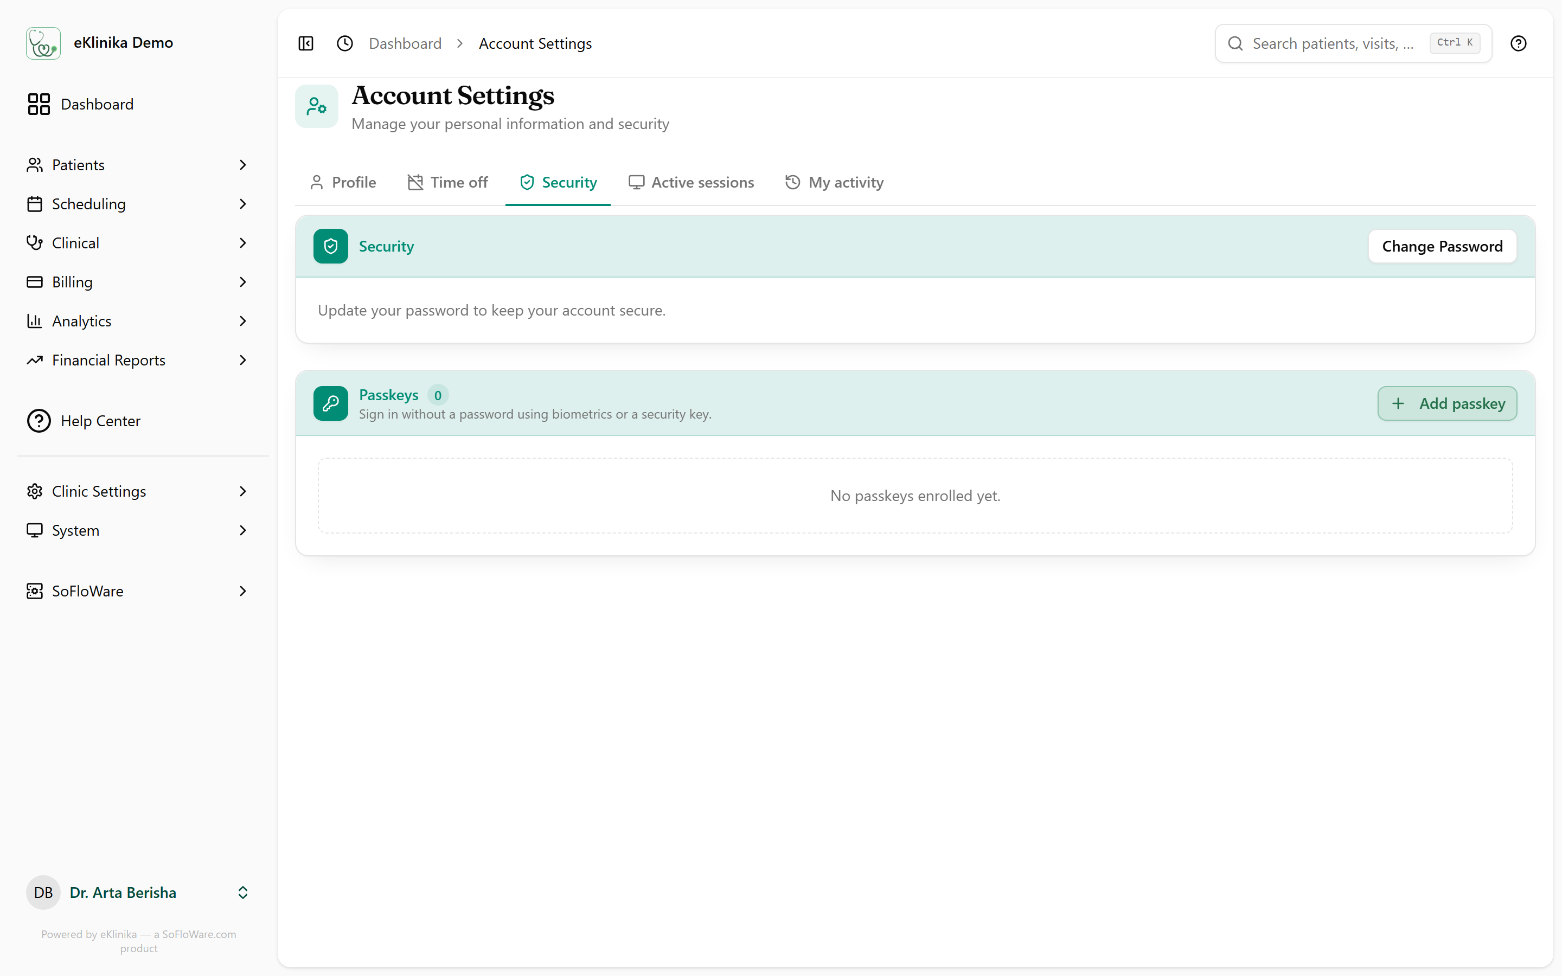Image resolution: width=1562 pixels, height=976 pixels.
Task: Click the Account Settings breadcrumb
Action: [535, 43]
